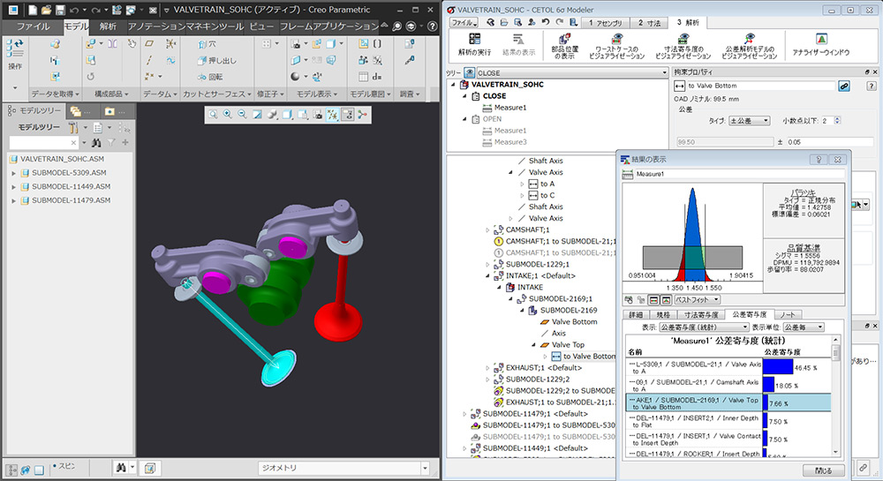Image resolution: width=883 pixels, height=481 pixels.
Task: Switch to the ビュー ribbon tab
Action: [x=261, y=26]
